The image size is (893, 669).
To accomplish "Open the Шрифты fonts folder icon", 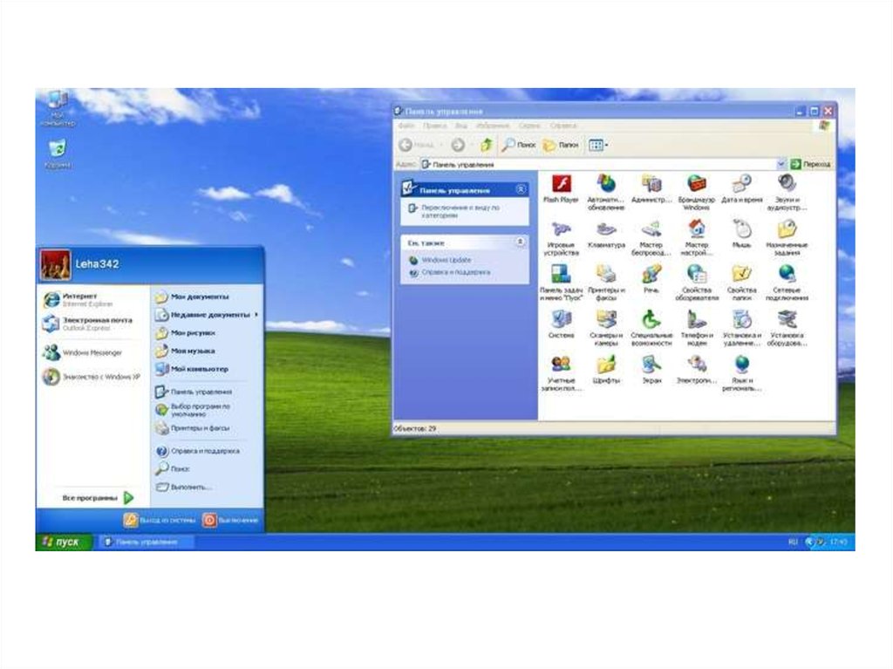I will point(605,366).
